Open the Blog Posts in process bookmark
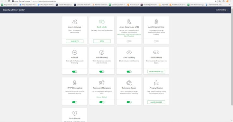The image size is (233, 122). [9, 5]
